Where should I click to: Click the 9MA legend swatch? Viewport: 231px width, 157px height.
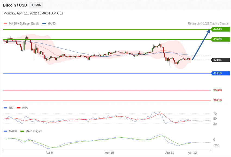pyautogui.click(x=19, y=108)
